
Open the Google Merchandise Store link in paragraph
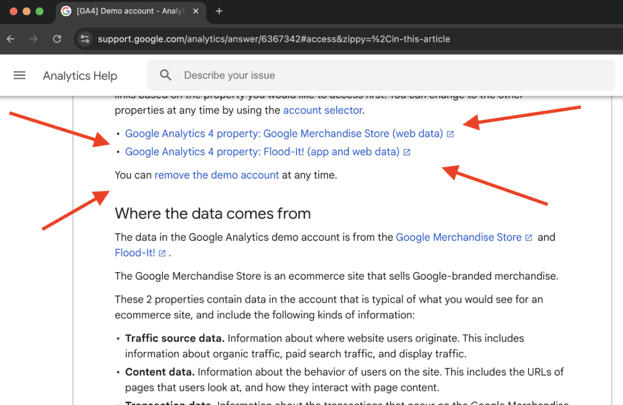(458, 237)
